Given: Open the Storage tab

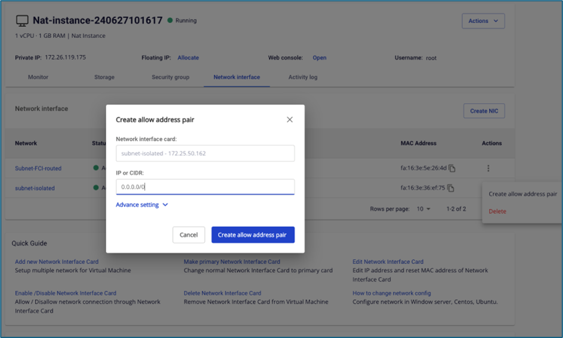Looking at the screenshot, I should (104, 77).
